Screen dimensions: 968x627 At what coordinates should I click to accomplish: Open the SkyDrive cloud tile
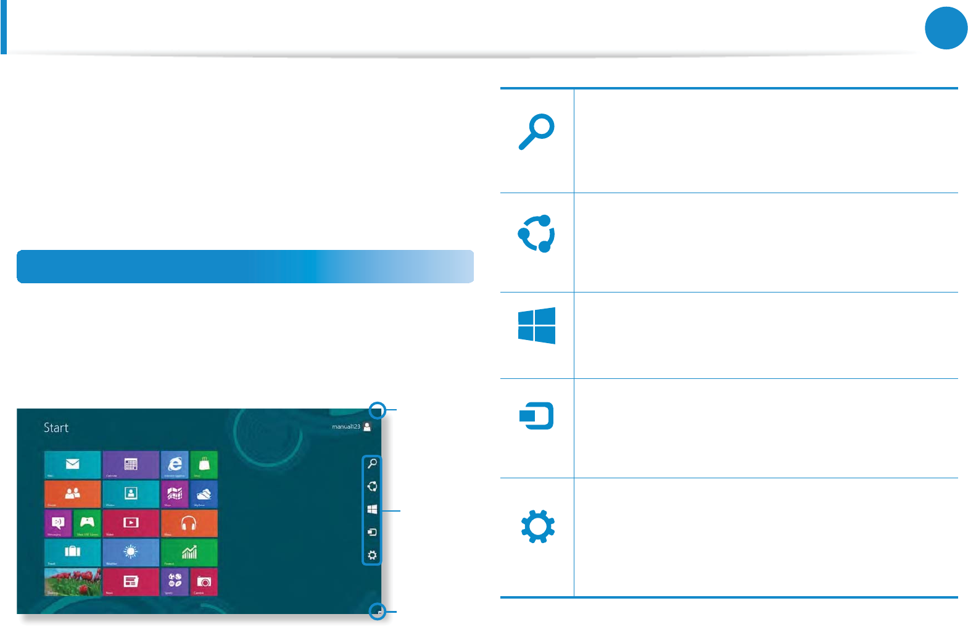tap(204, 494)
